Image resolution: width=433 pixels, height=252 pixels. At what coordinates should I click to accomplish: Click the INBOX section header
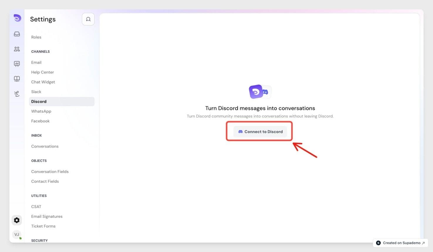tap(36, 135)
